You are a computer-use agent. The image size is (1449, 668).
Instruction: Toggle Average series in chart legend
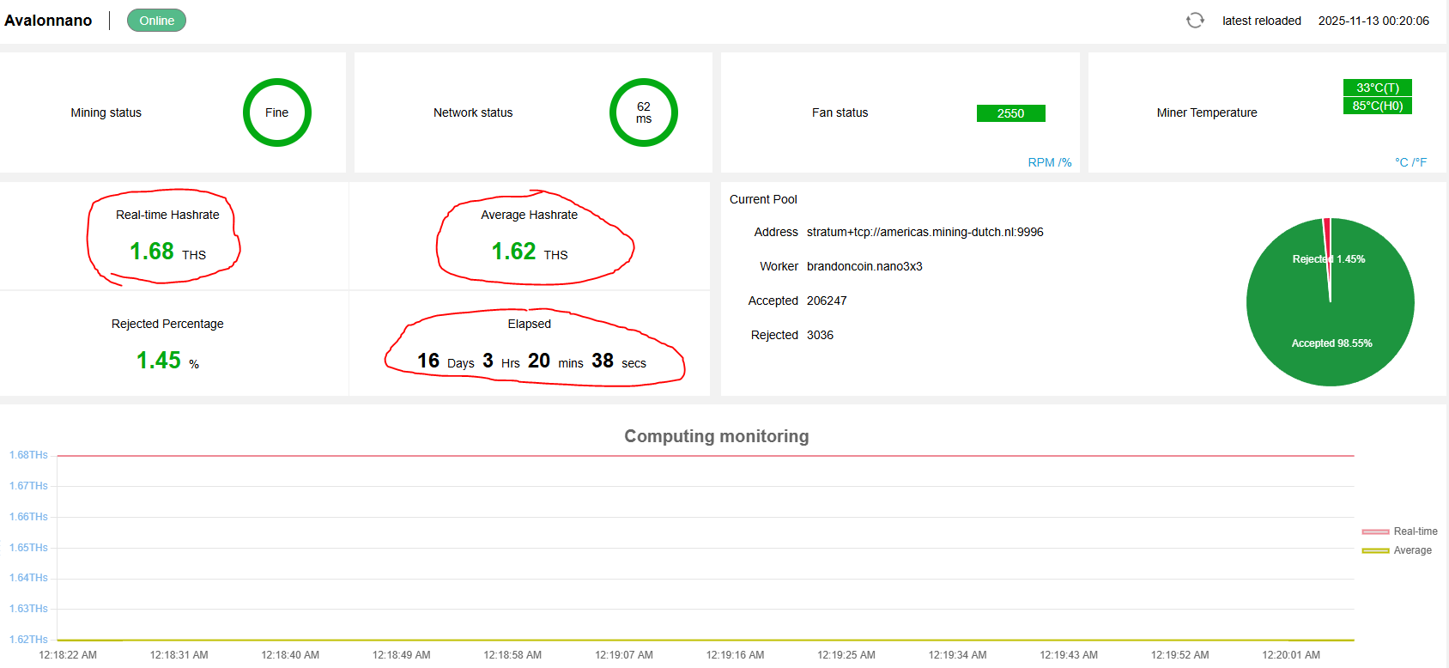(1397, 550)
